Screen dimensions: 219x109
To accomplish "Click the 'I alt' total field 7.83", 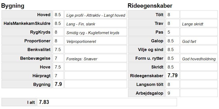I will [44, 102].
